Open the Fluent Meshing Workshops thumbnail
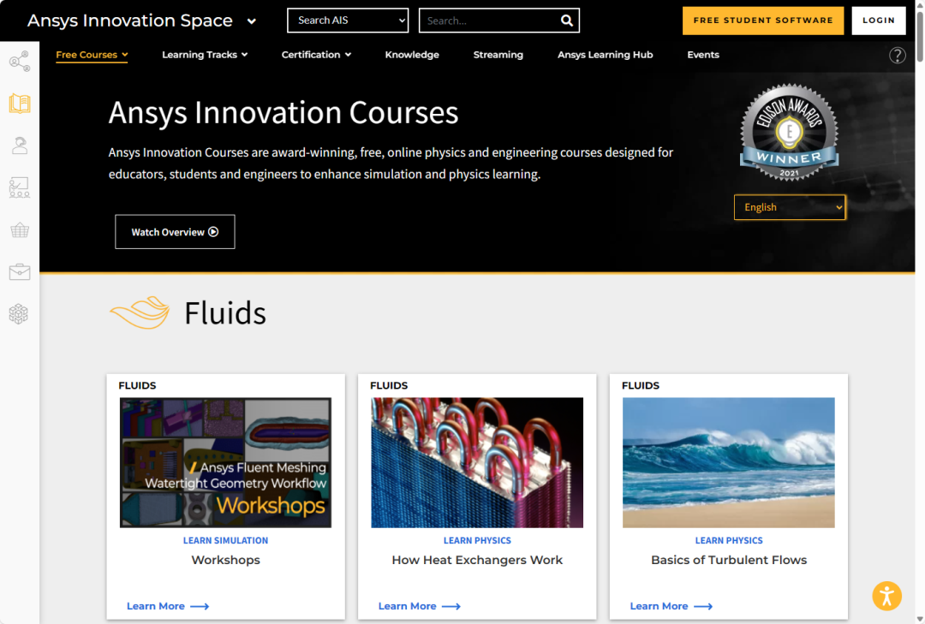The height and width of the screenshot is (624, 925). click(x=225, y=462)
